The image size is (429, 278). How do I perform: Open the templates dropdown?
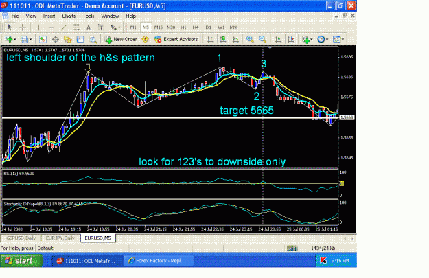click(x=338, y=39)
